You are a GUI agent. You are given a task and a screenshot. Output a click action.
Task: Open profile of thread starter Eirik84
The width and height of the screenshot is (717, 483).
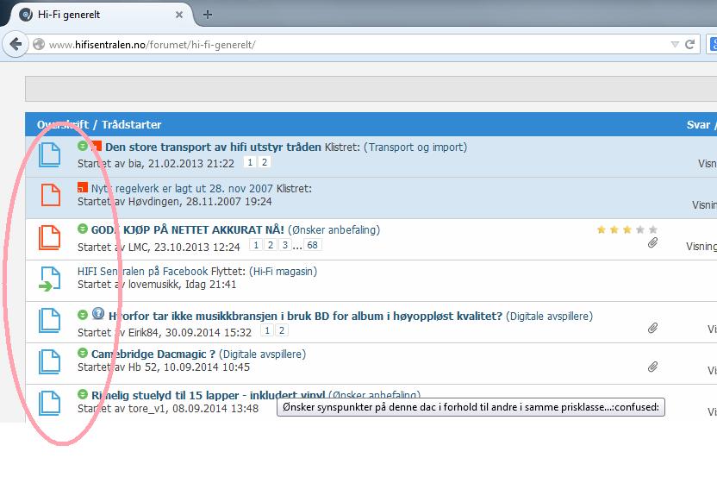(144, 332)
